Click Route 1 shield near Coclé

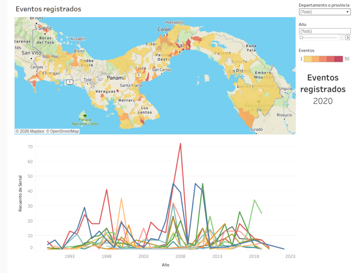[x=139, y=75]
